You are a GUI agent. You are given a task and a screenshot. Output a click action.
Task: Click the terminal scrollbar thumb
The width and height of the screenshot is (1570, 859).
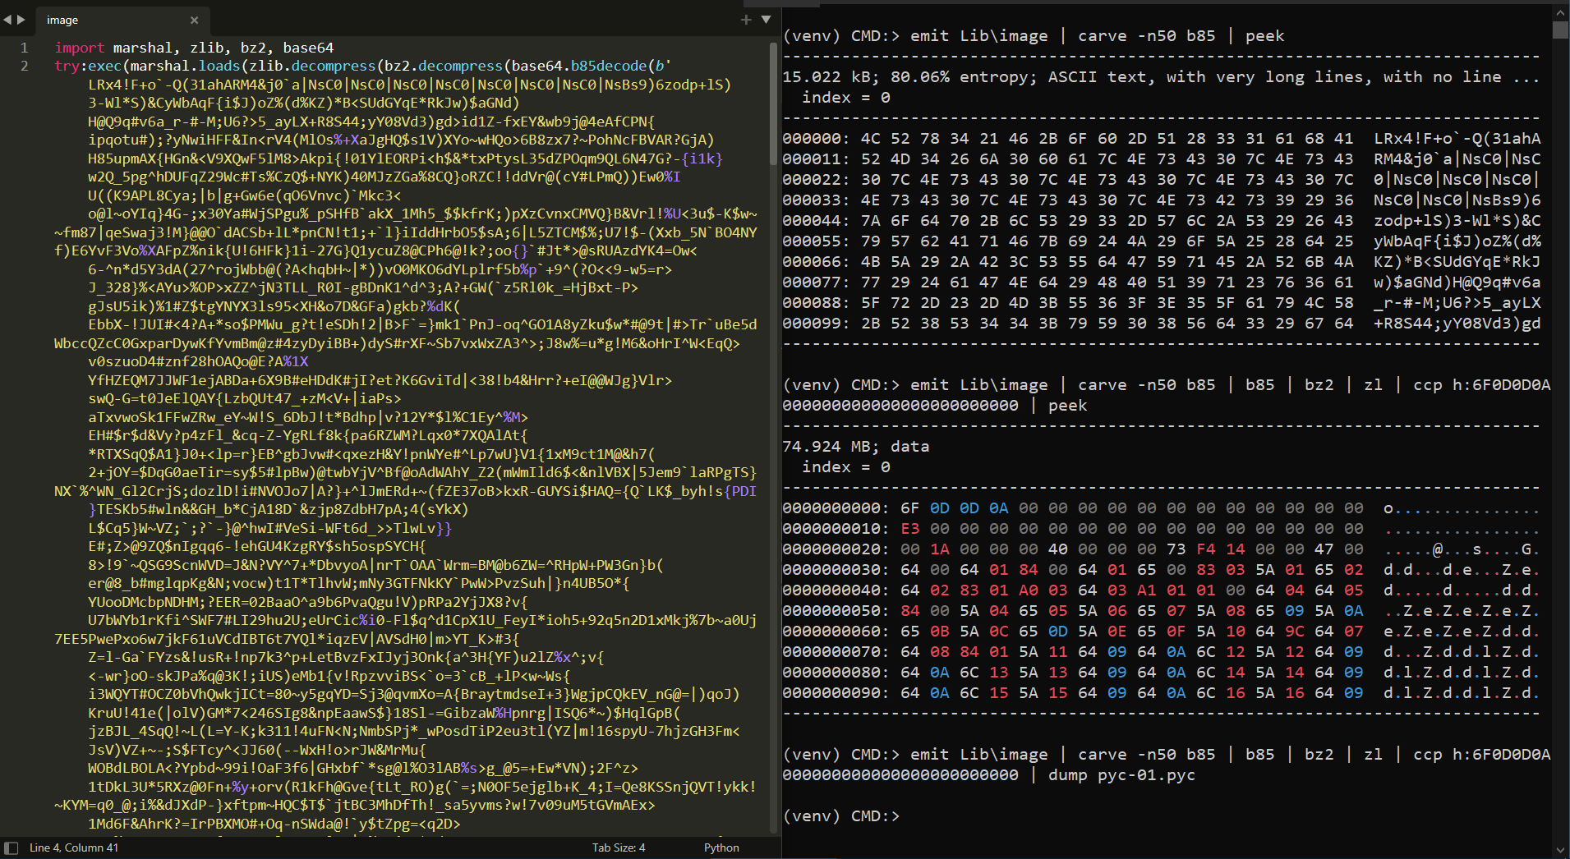(1560, 30)
